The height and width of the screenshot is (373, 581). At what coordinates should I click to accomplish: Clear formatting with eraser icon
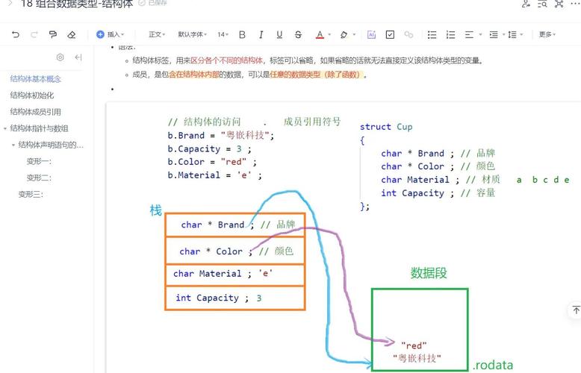(72, 34)
